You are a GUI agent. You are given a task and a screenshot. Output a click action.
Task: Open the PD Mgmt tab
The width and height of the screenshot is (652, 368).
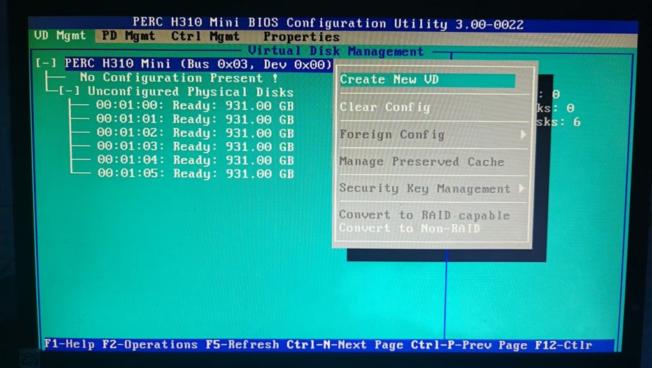[x=128, y=36]
